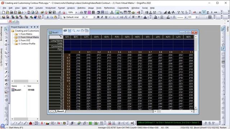Select the Pointer tool in Tools bar
230x129 pixels.
pyautogui.click(x=6, y=29)
